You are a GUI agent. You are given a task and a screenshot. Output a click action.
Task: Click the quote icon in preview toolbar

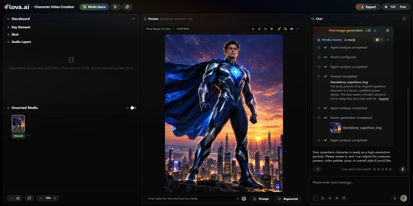pos(253,29)
